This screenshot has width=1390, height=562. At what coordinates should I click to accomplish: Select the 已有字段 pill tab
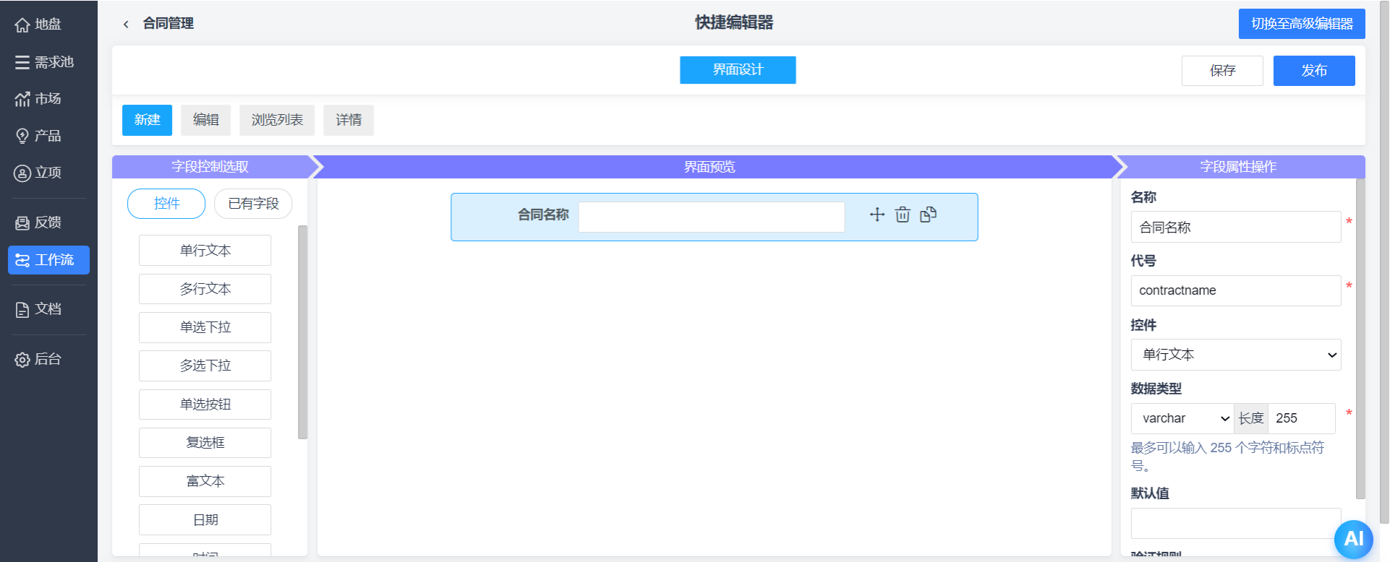[x=253, y=204]
